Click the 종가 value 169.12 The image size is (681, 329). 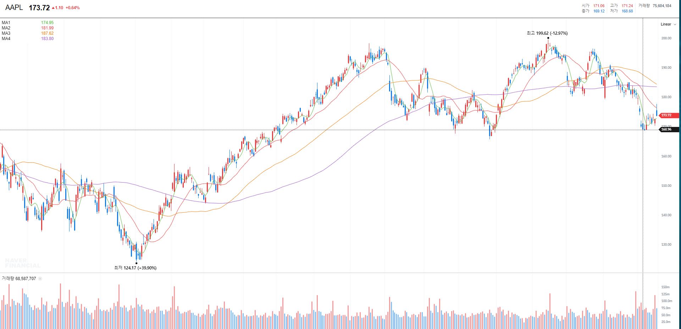click(x=599, y=11)
